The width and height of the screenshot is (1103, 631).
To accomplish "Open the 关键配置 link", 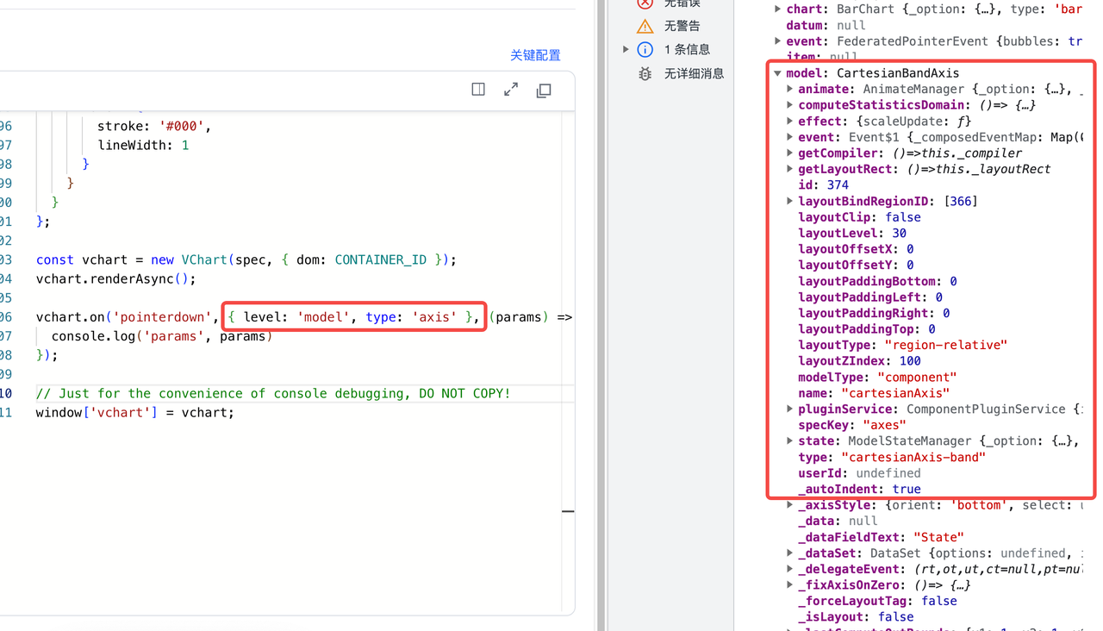I will (x=535, y=55).
